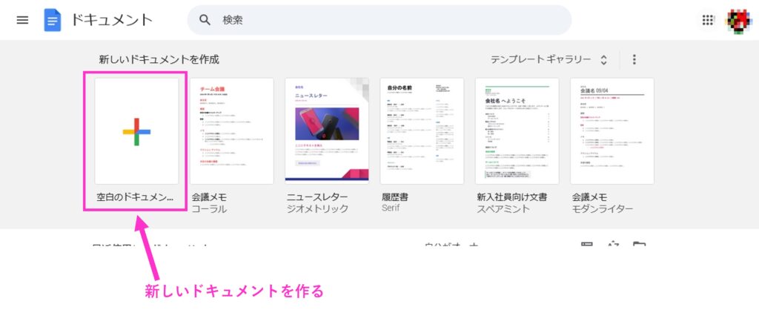
Task: Click the 空白のドキュメン... label text
Action: pyautogui.click(x=134, y=198)
